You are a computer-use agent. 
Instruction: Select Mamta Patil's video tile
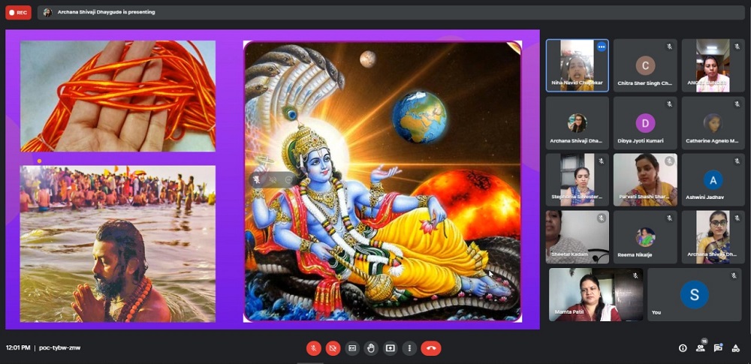tap(596, 294)
